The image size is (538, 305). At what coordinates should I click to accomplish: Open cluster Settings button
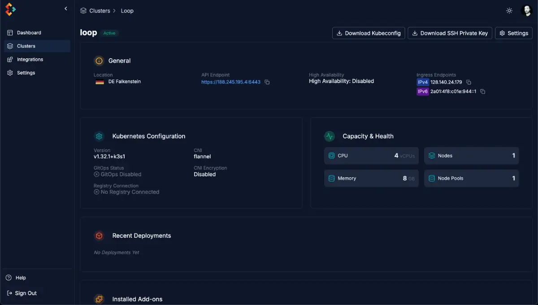click(514, 33)
